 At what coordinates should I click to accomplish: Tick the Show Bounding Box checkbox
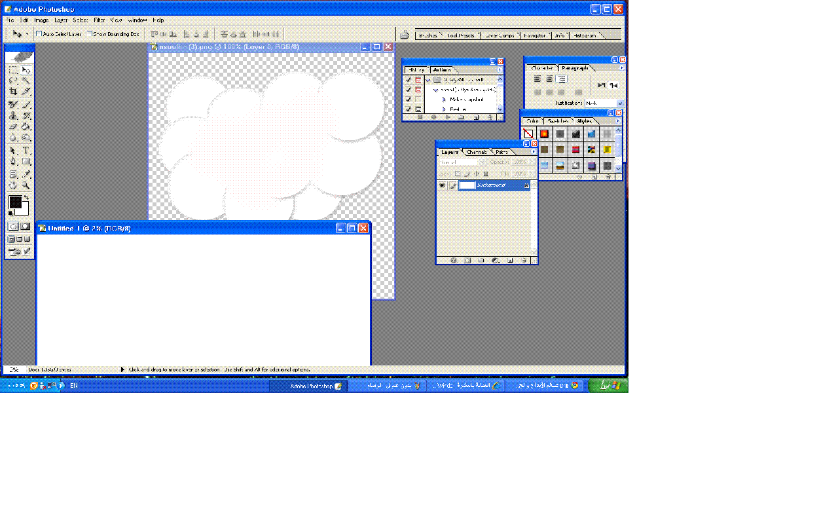[x=90, y=34]
